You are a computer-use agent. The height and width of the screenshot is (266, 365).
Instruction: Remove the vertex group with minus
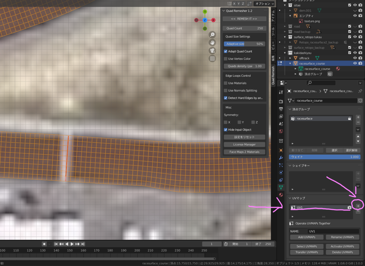(x=358, y=123)
